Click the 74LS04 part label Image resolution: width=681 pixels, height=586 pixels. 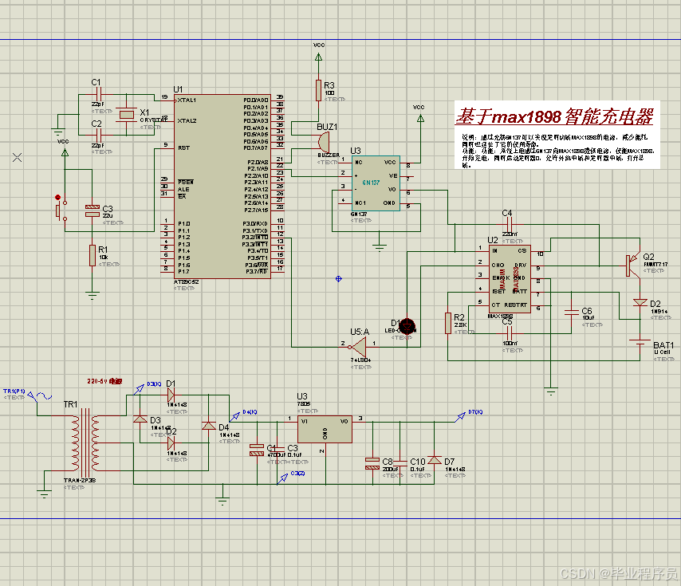coord(360,360)
